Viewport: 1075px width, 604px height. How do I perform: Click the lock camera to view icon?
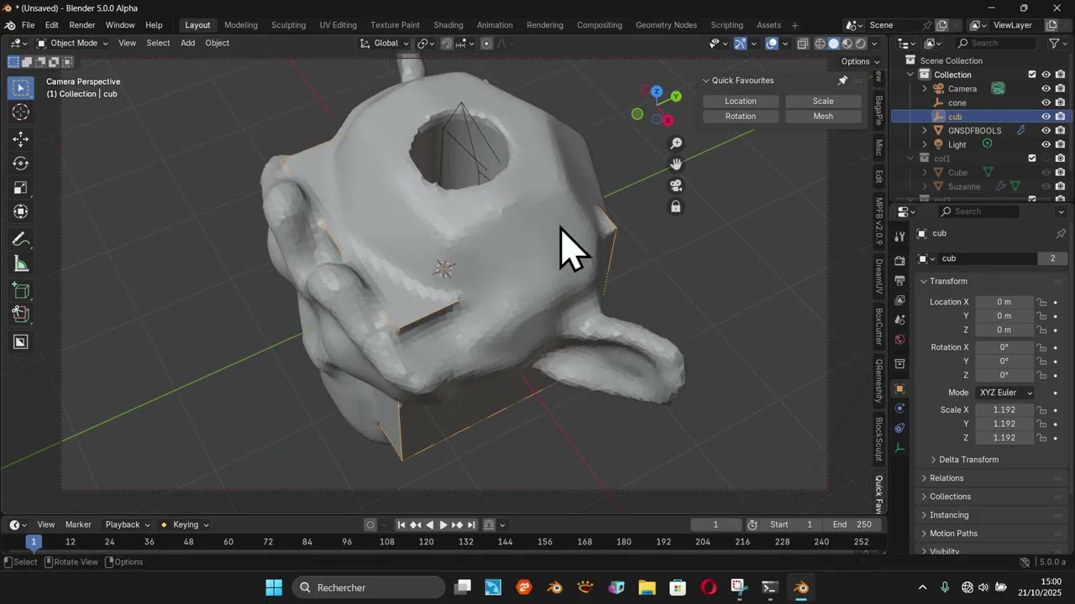click(676, 206)
